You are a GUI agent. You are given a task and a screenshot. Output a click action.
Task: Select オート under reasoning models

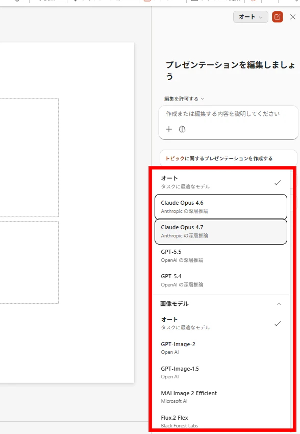pyautogui.click(x=221, y=182)
